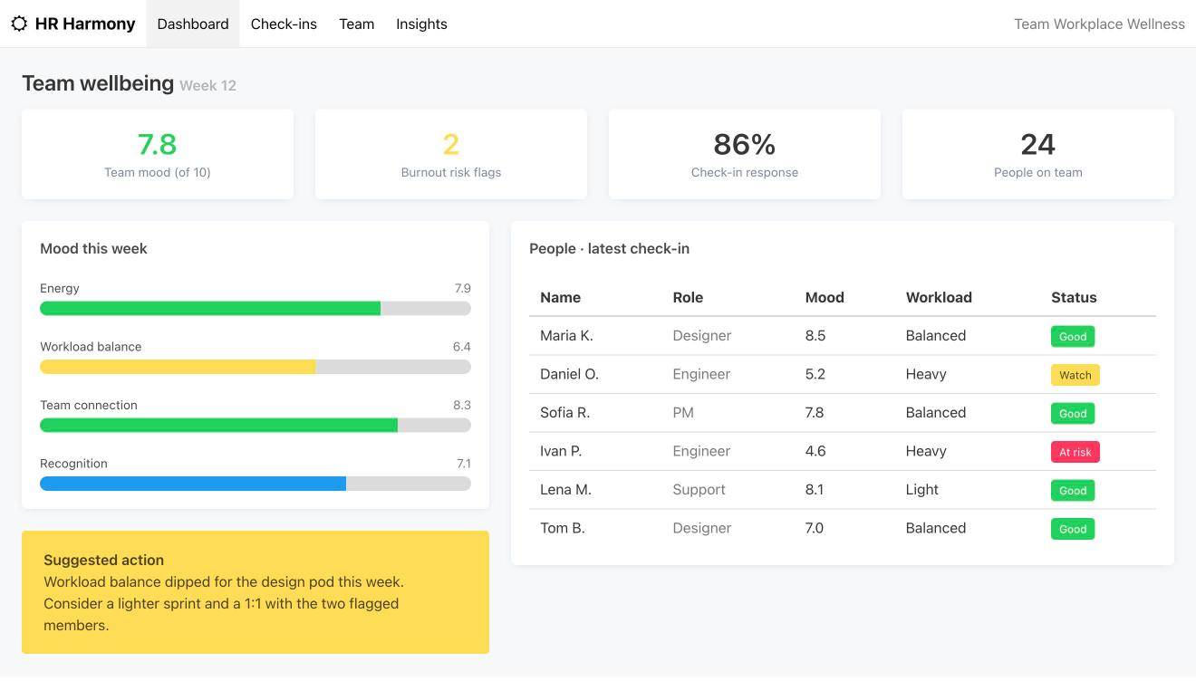Open the Burnout risk flags card

pos(451,154)
